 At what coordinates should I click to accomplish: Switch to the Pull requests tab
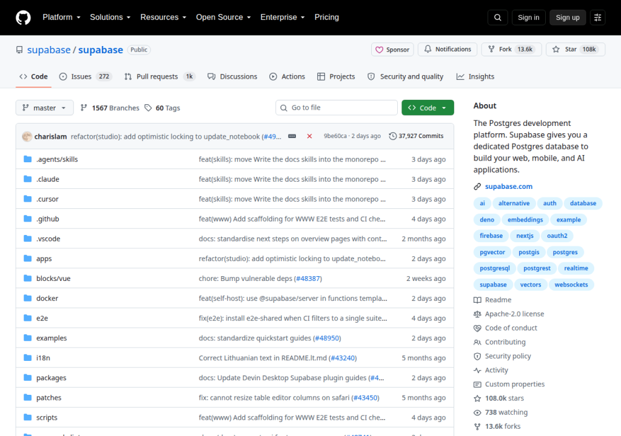(160, 77)
